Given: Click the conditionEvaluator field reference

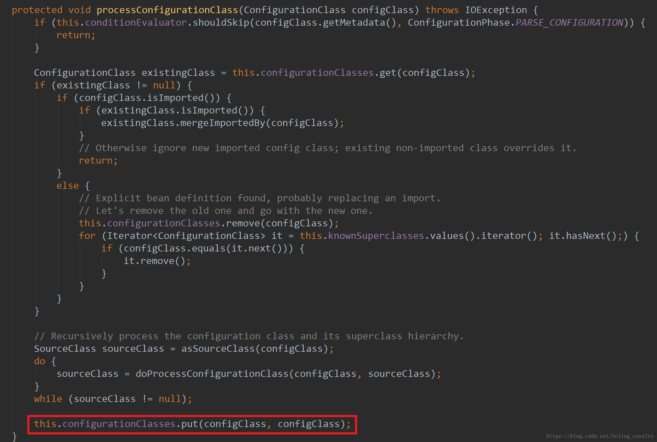Looking at the screenshot, I should click(136, 23).
